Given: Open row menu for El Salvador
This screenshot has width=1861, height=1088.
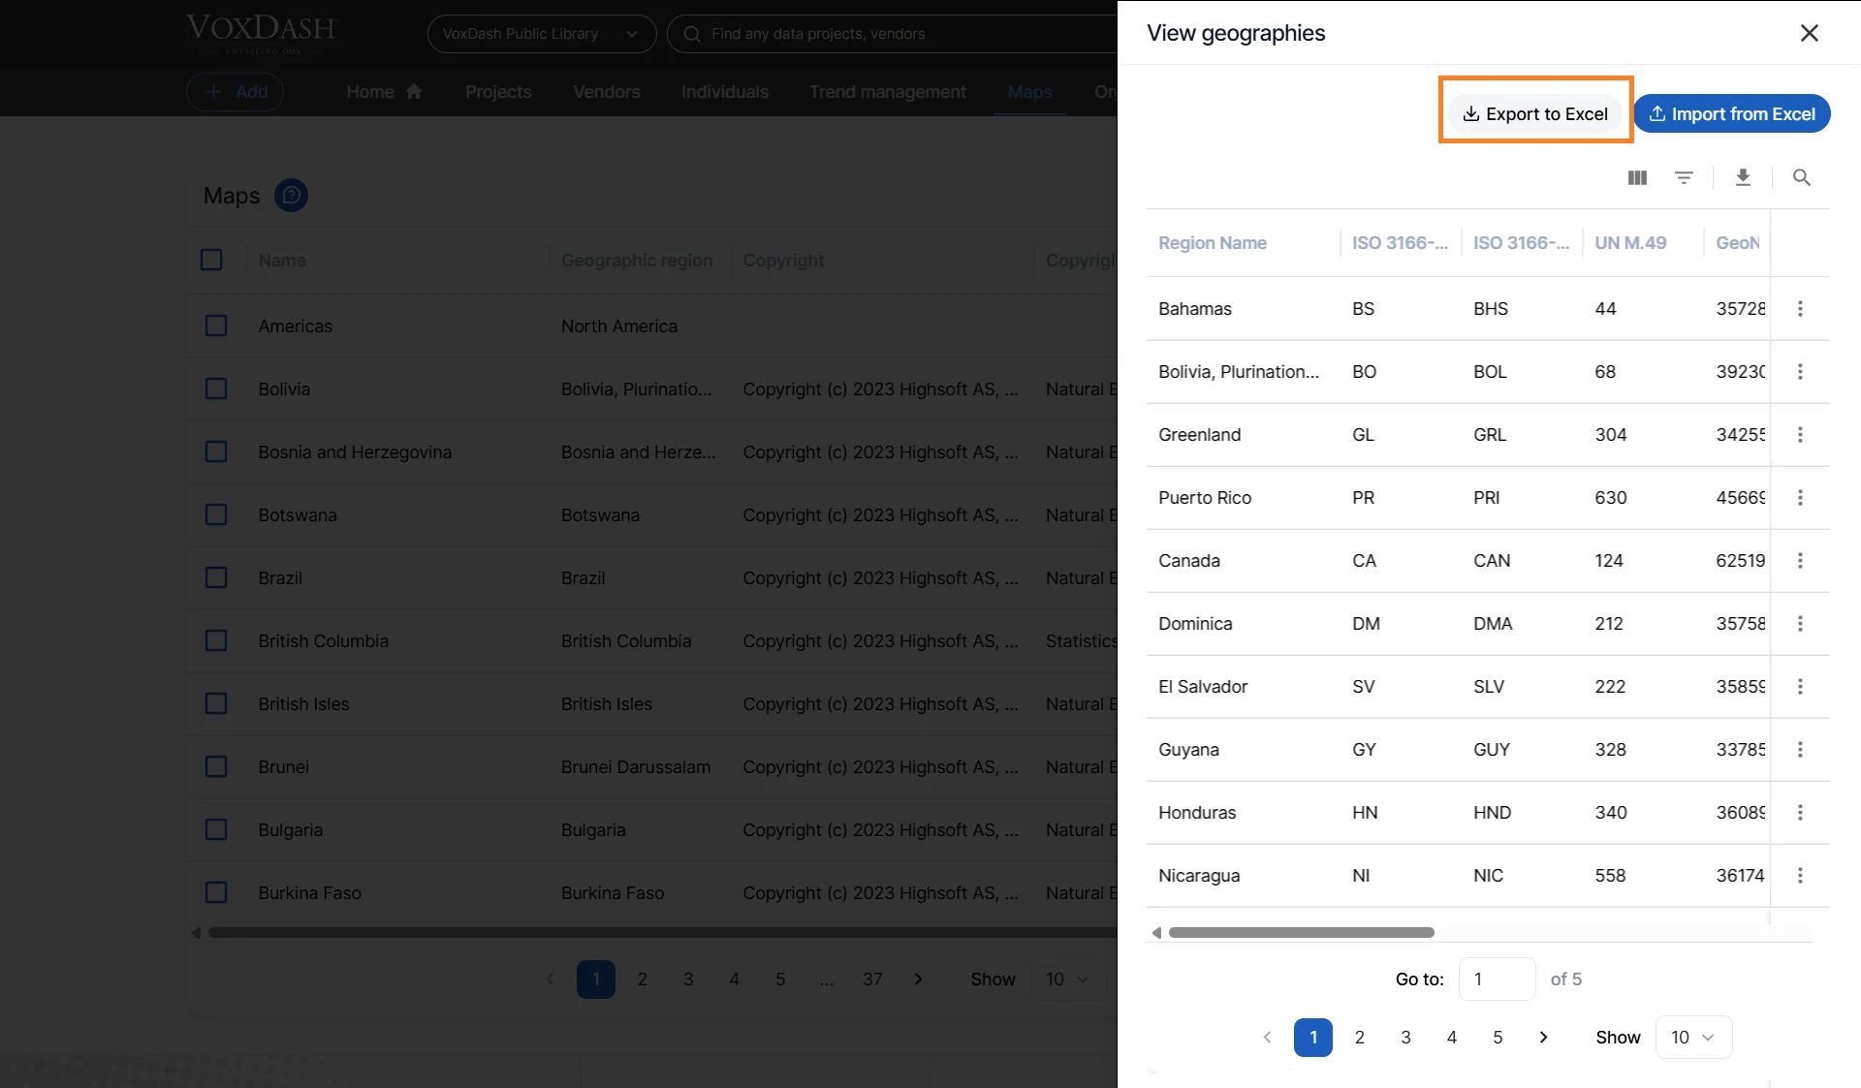Looking at the screenshot, I should click(1800, 687).
